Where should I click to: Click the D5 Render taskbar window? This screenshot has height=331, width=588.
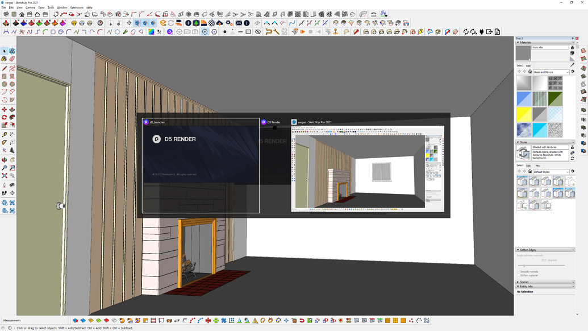[274, 122]
